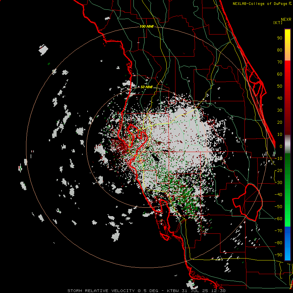Click the -80 scale label
The image size is (293, 293).
[x=278, y=243]
